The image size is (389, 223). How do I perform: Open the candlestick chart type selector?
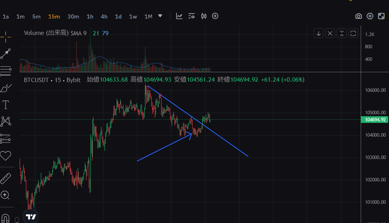[x=204, y=16]
